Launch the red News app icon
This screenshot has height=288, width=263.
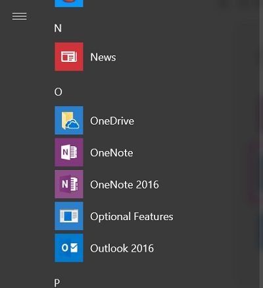(x=69, y=57)
